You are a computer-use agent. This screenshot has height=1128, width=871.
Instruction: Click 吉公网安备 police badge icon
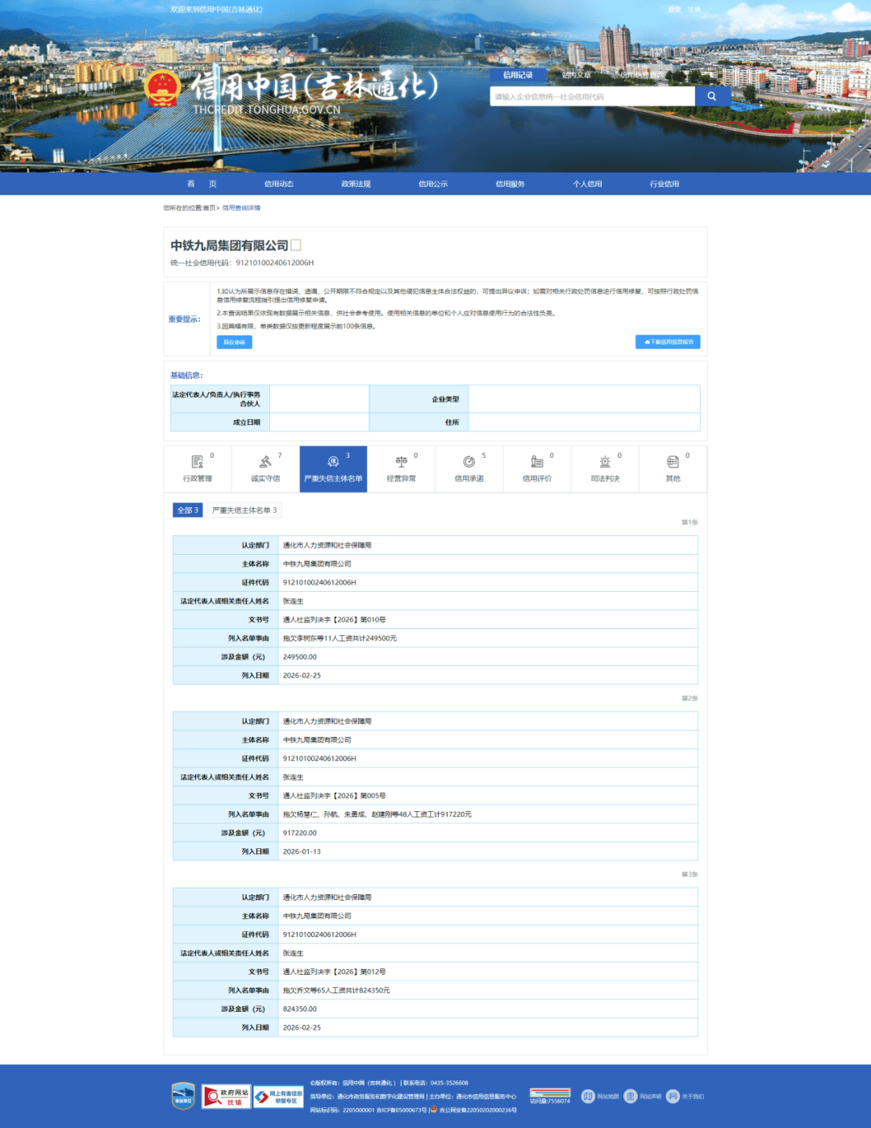pos(433,1109)
